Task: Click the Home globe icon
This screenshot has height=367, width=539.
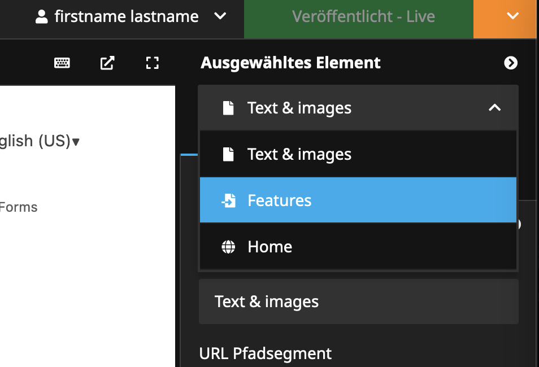Action: point(228,247)
